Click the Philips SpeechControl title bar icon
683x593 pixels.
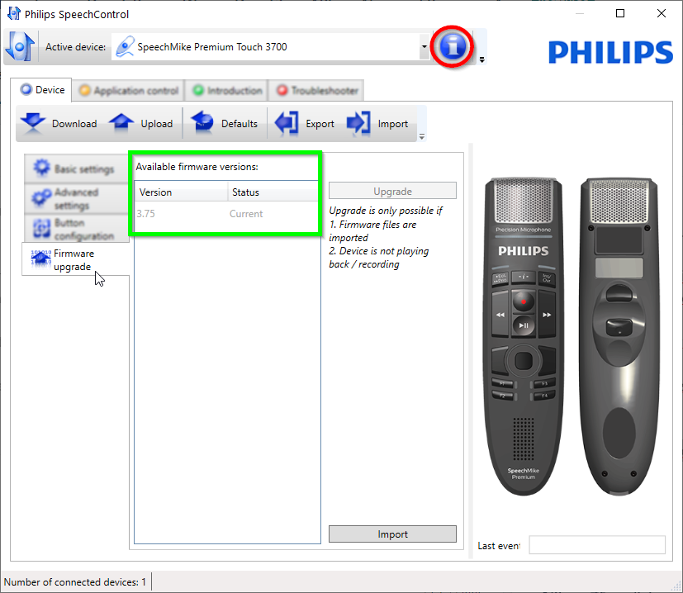click(14, 13)
